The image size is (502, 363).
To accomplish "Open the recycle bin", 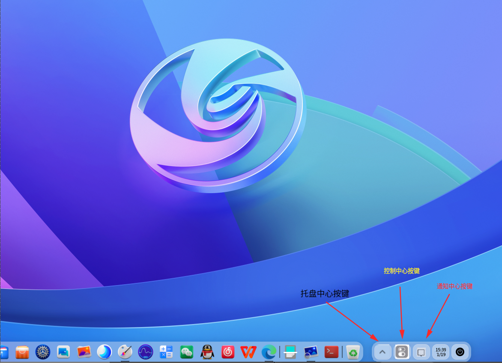I will point(353,352).
